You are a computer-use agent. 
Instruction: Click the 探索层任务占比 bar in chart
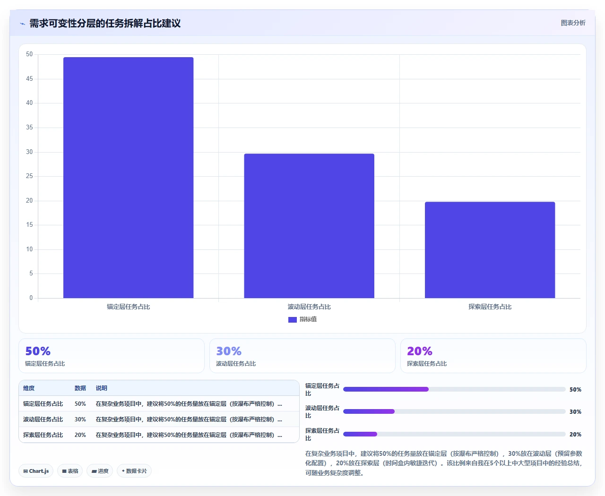(490, 250)
